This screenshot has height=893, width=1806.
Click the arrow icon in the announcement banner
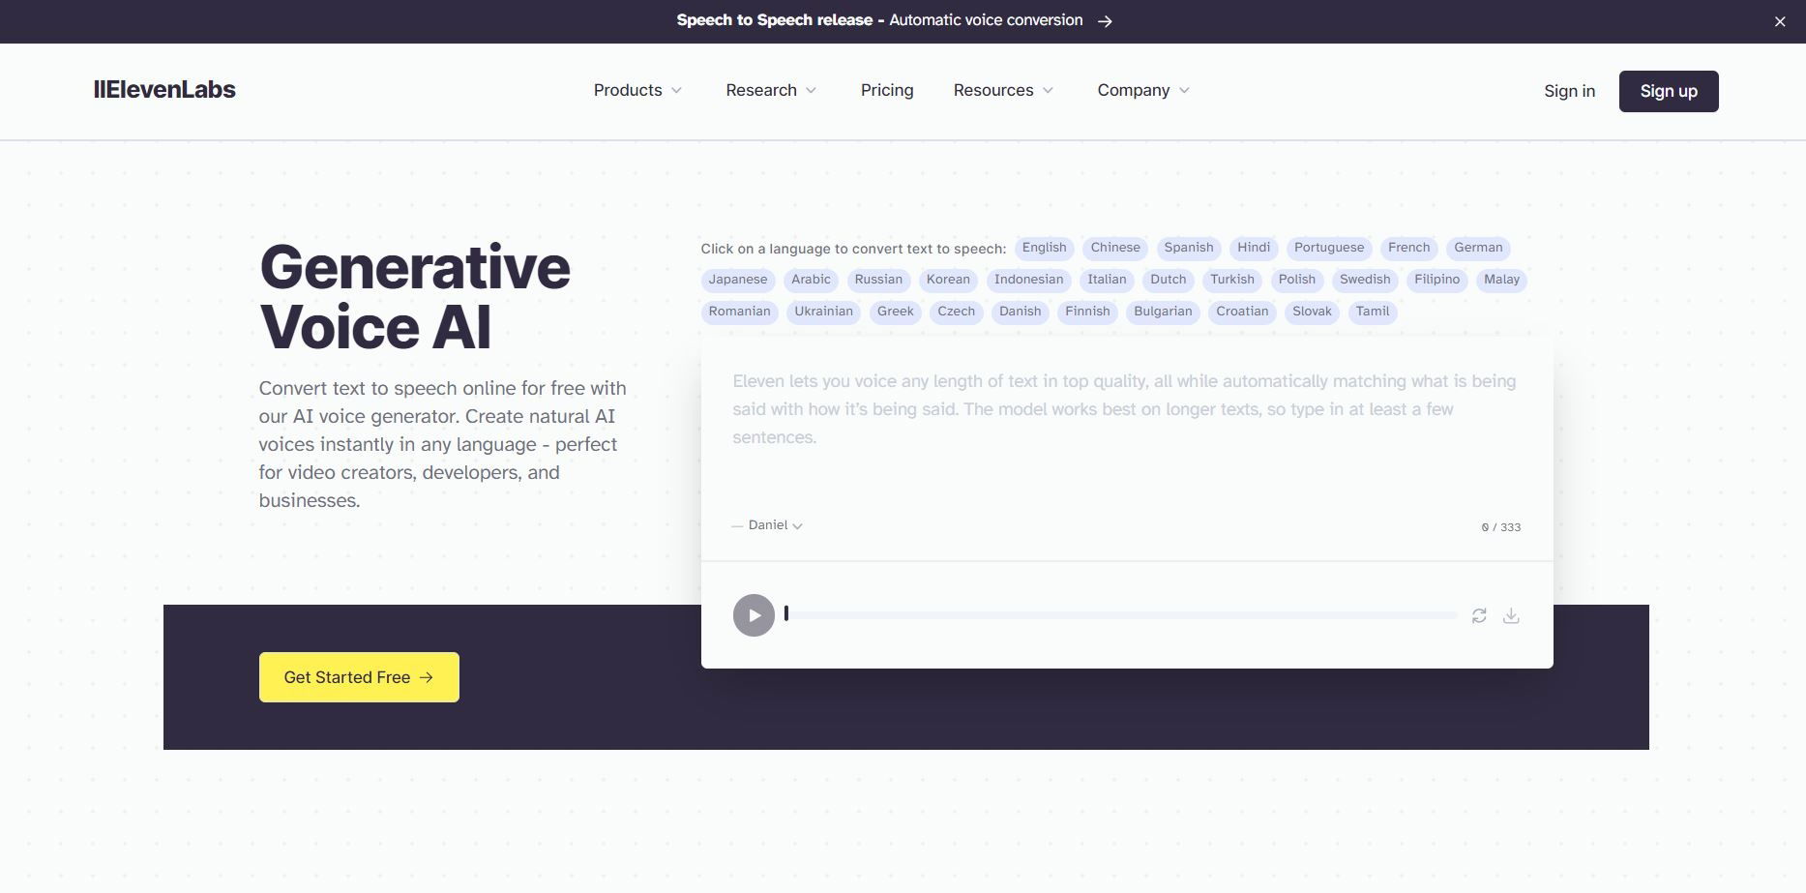1105,21
